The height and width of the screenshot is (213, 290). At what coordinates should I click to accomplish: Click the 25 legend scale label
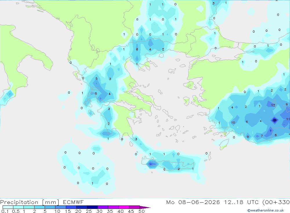tap(89, 211)
